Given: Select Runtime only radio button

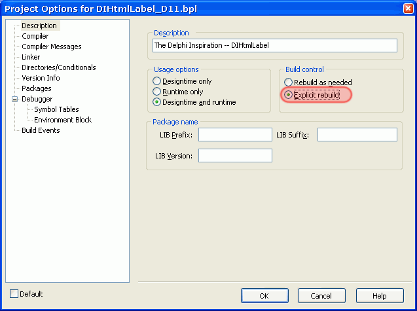Looking at the screenshot, I should [157, 92].
